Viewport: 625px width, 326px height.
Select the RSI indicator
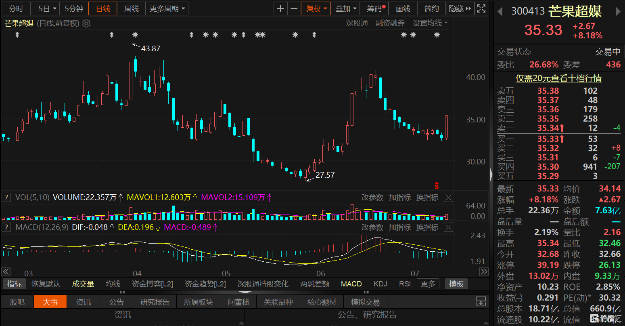coord(405,284)
